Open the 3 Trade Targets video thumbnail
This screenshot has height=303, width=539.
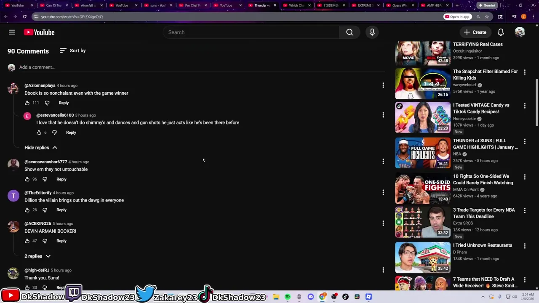point(423,222)
